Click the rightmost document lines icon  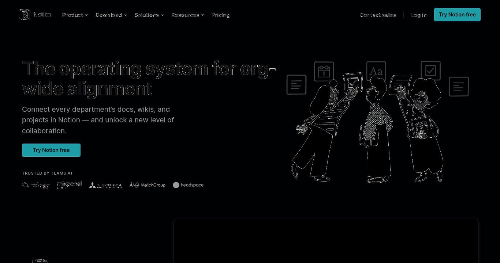(459, 87)
